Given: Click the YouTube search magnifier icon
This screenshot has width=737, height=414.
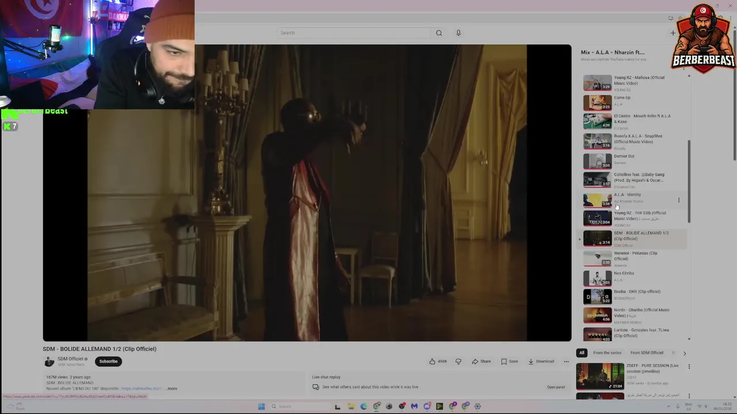Looking at the screenshot, I should click(x=439, y=33).
